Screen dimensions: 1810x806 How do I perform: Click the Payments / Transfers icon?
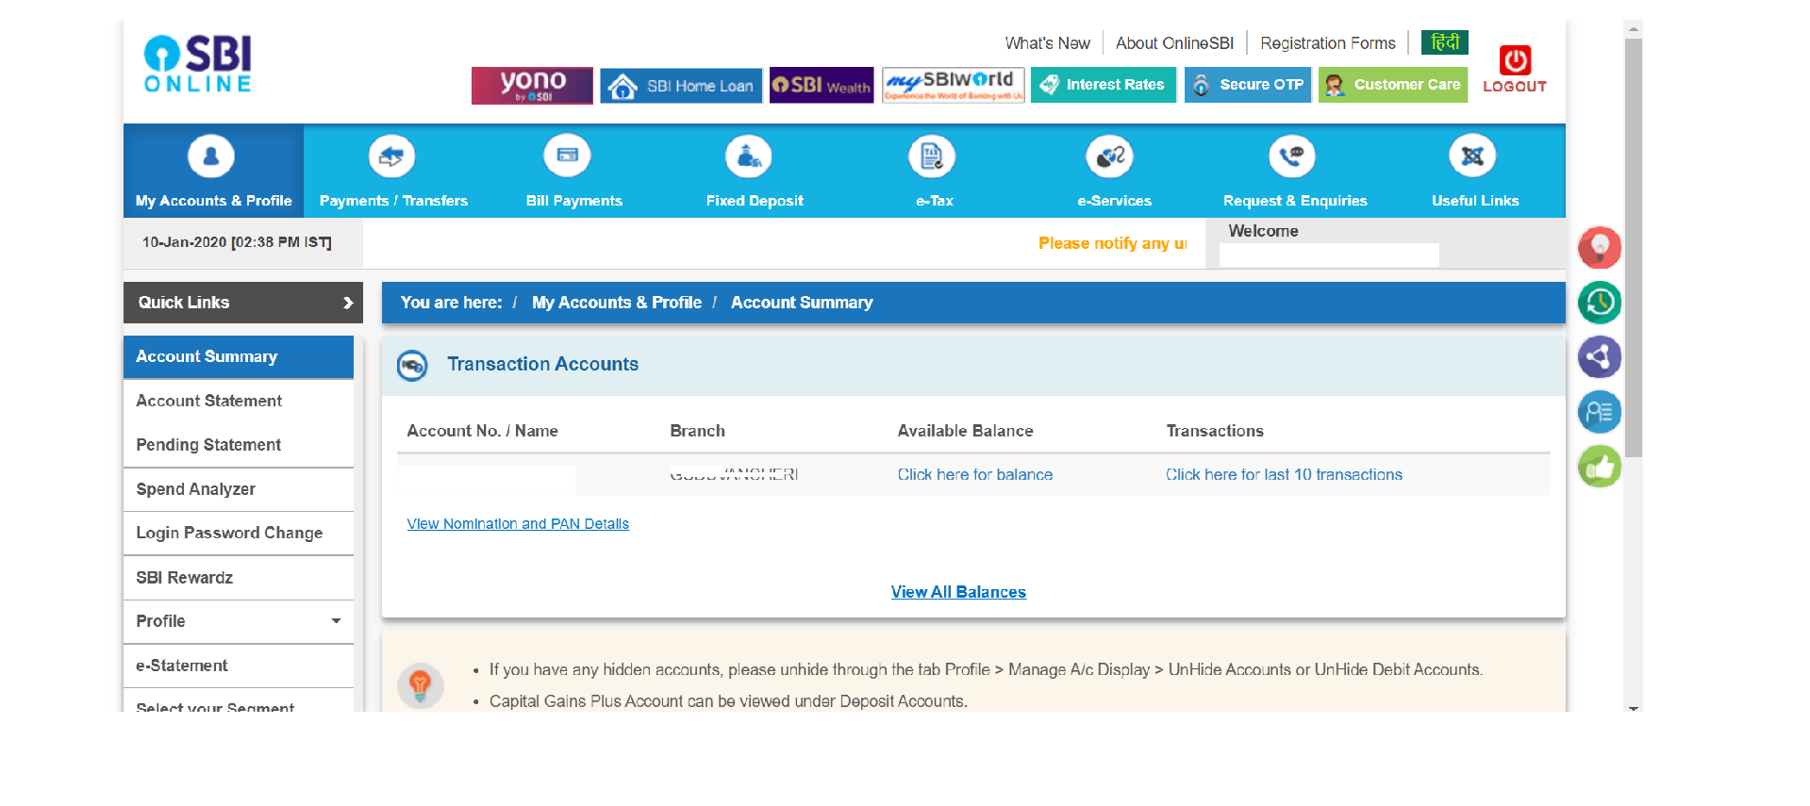[391, 156]
